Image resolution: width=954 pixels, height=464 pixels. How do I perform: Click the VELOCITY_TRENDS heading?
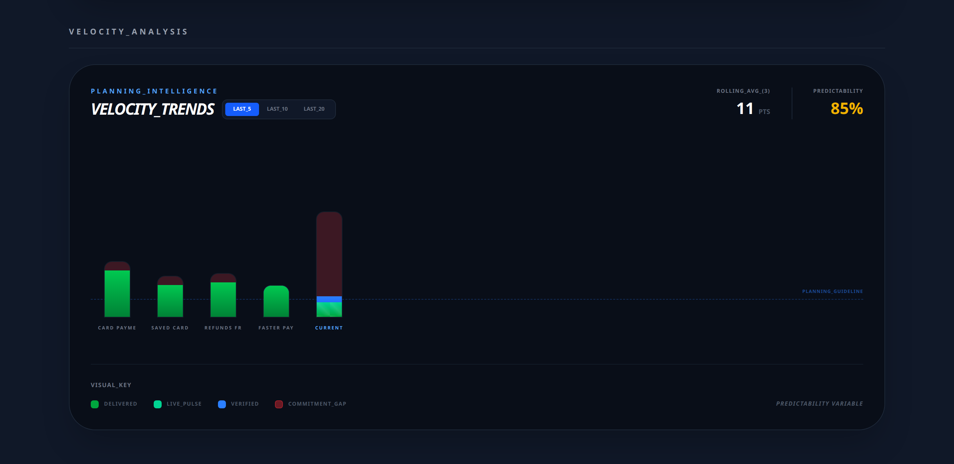[x=153, y=109]
